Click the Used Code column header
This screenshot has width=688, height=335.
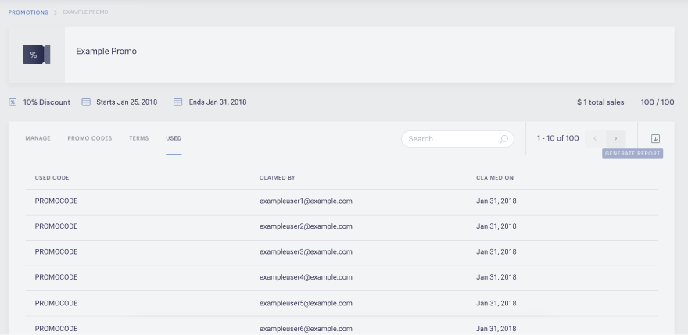coord(52,177)
